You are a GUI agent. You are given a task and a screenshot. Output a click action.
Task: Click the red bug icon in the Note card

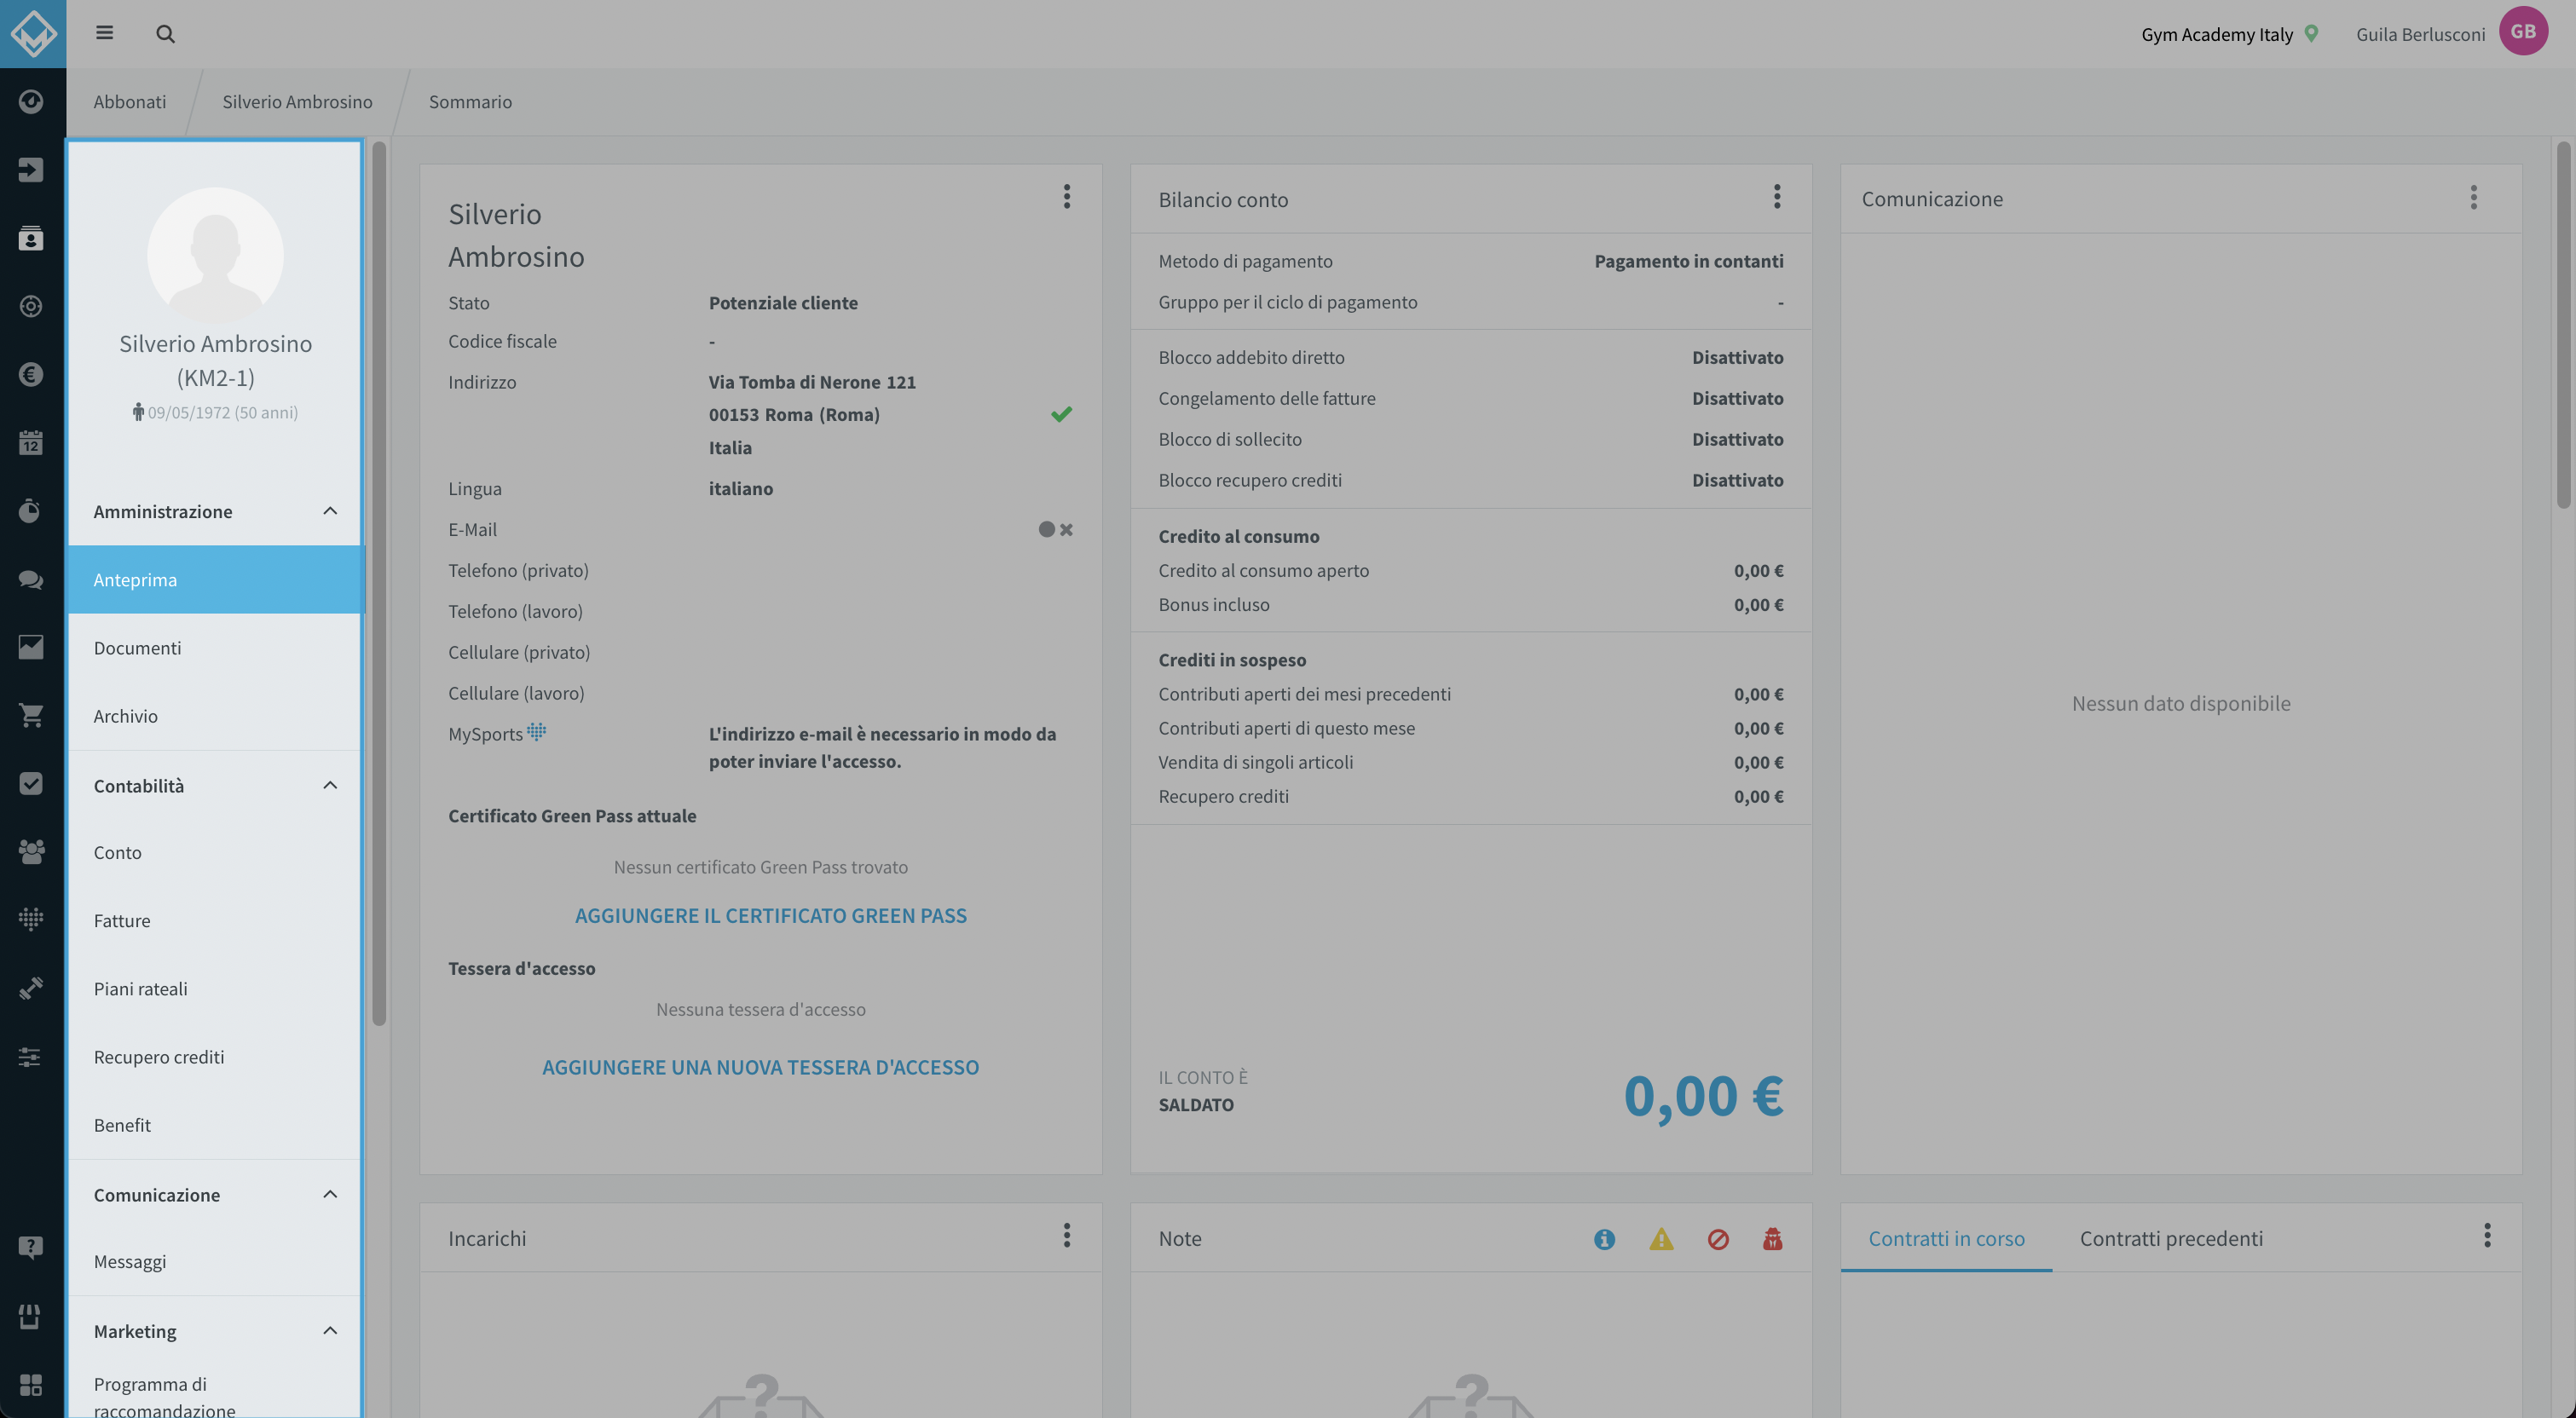pyautogui.click(x=1772, y=1239)
